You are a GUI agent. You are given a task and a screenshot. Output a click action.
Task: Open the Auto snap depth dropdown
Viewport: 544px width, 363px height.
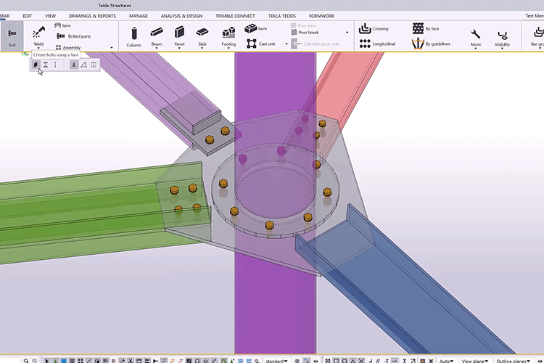[x=447, y=361]
